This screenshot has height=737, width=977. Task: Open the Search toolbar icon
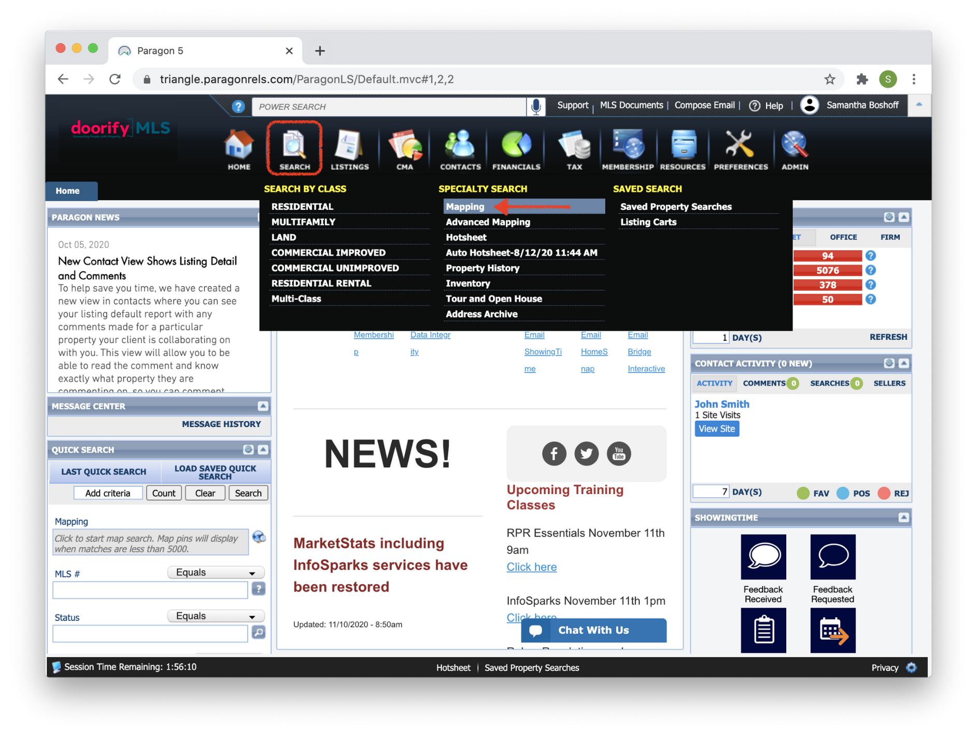pyautogui.click(x=294, y=150)
